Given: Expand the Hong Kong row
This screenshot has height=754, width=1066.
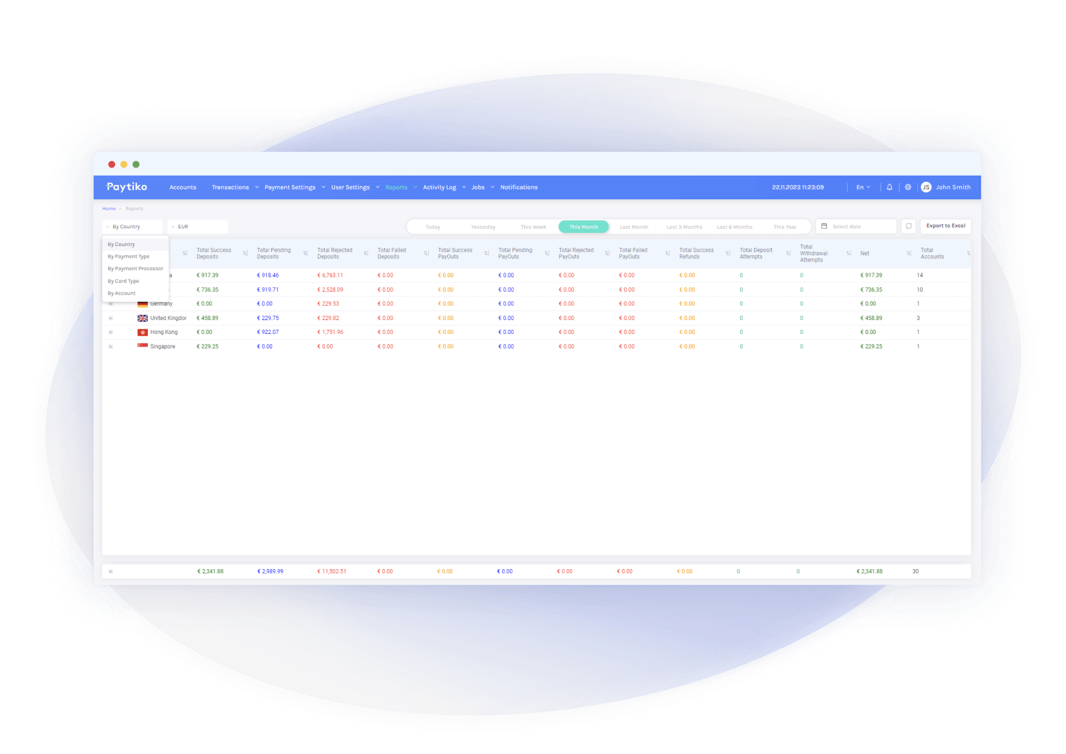Looking at the screenshot, I should pyautogui.click(x=110, y=332).
